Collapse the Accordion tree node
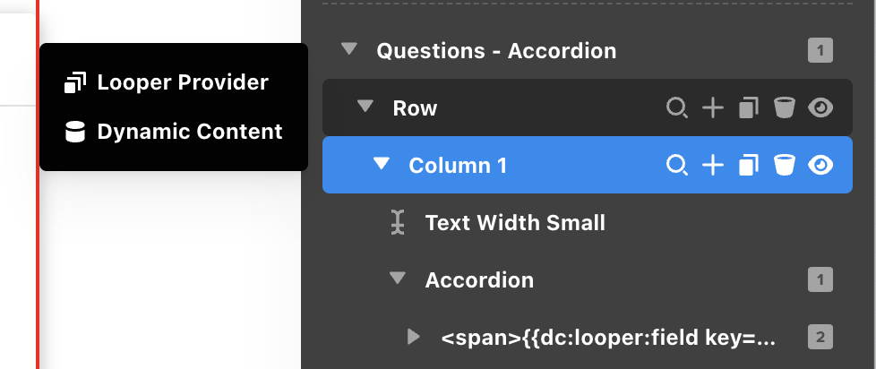876x369 pixels. (398, 279)
